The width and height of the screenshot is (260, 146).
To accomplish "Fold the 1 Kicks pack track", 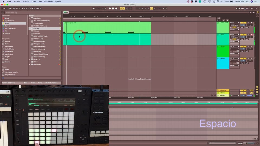I will [218, 23].
